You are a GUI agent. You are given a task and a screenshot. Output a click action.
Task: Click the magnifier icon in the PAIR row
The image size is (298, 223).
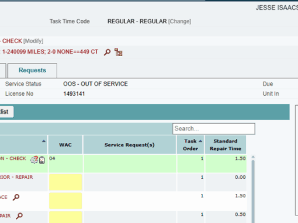coord(19,215)
